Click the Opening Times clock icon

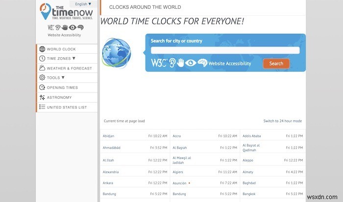coord(42,88)
